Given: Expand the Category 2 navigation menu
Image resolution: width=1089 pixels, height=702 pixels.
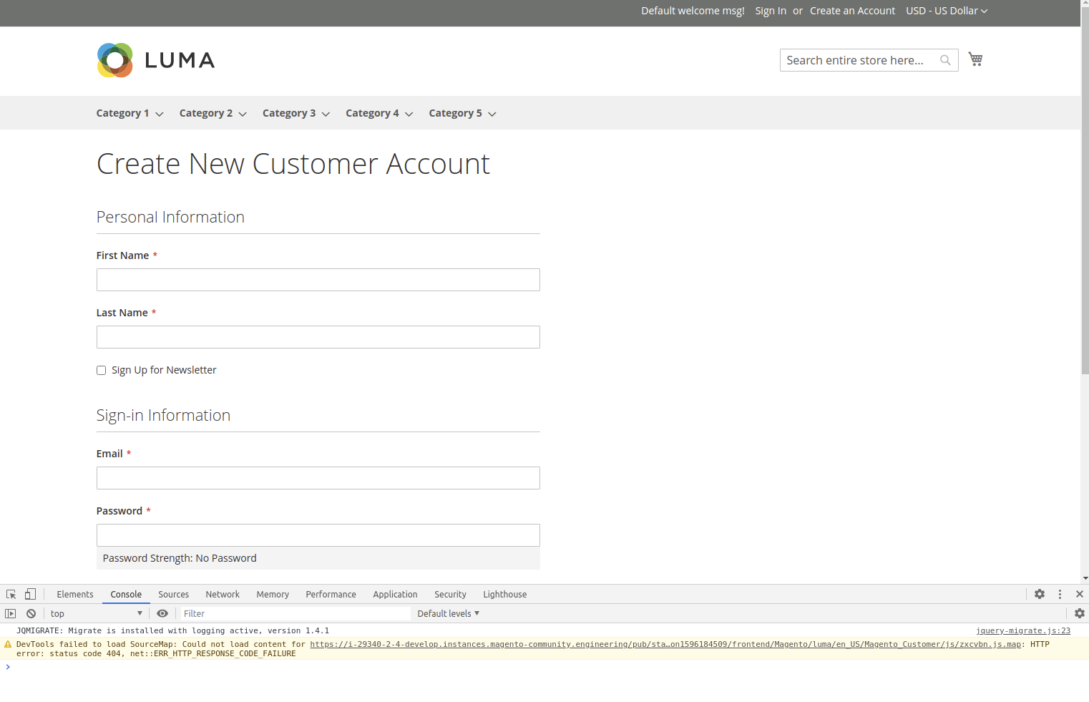Looking at the screenshot, I should pos(212,113).
